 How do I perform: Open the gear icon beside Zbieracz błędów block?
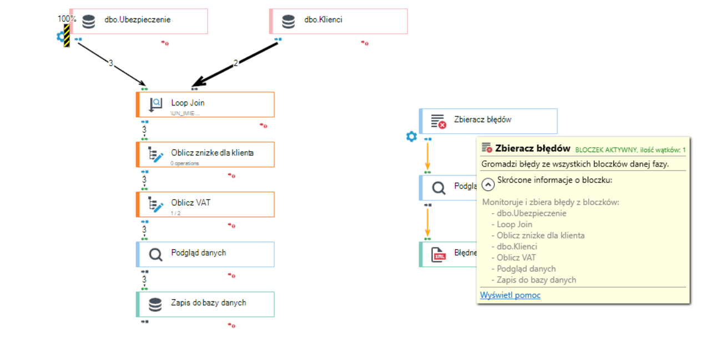pyautogui.click(x=411, y=136)
